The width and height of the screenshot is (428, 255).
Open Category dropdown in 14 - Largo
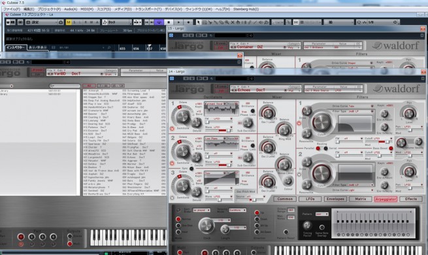point(294,90)
